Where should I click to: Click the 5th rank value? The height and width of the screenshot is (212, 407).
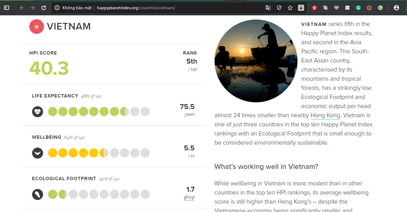tap(192, 62)
